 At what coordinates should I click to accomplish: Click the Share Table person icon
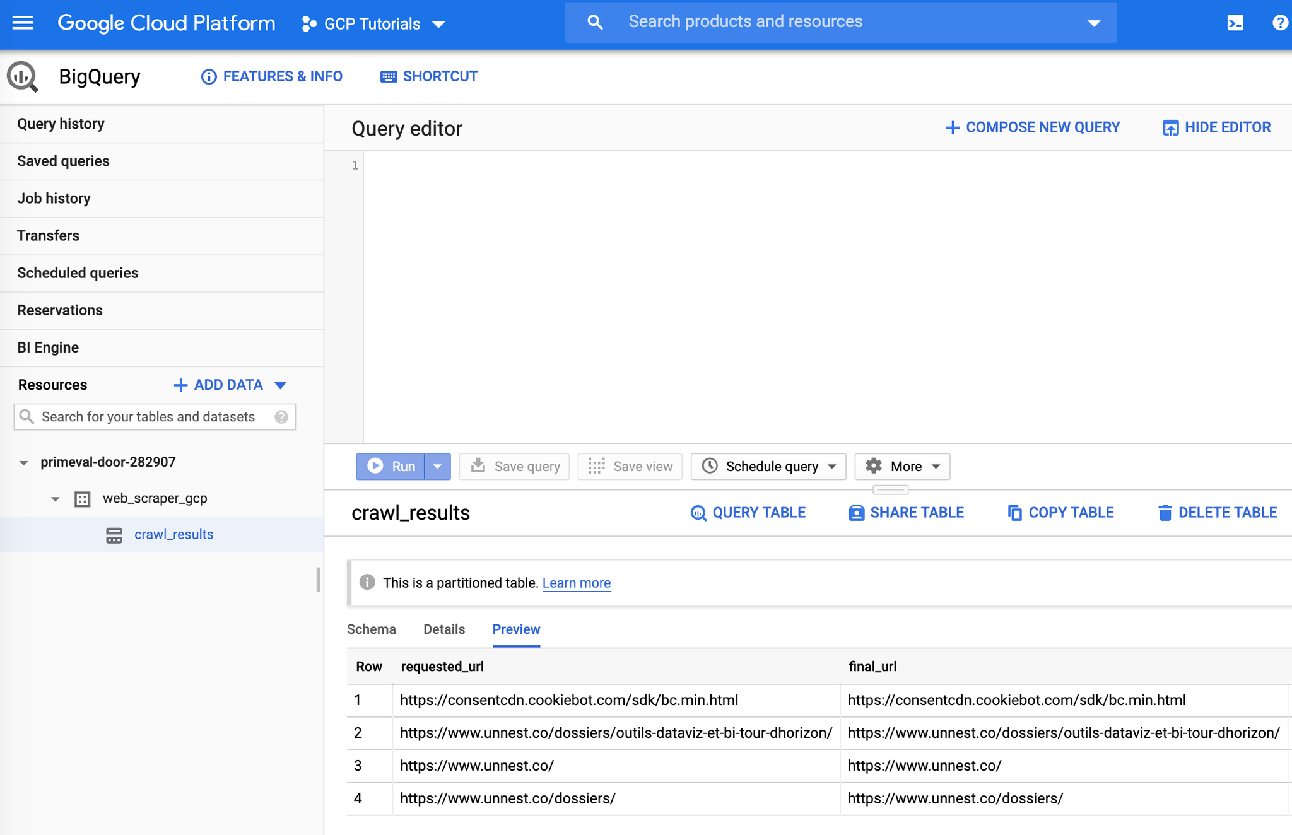pos(856,513)
